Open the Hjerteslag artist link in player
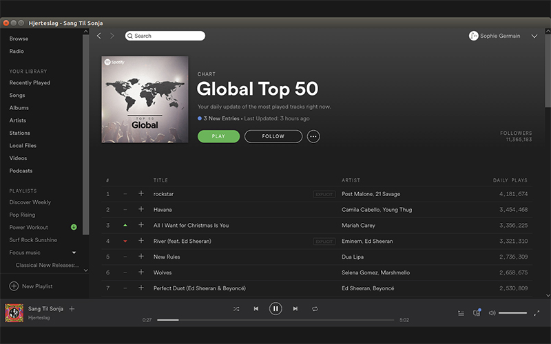551x344 pixels. [x=39, y=318]
